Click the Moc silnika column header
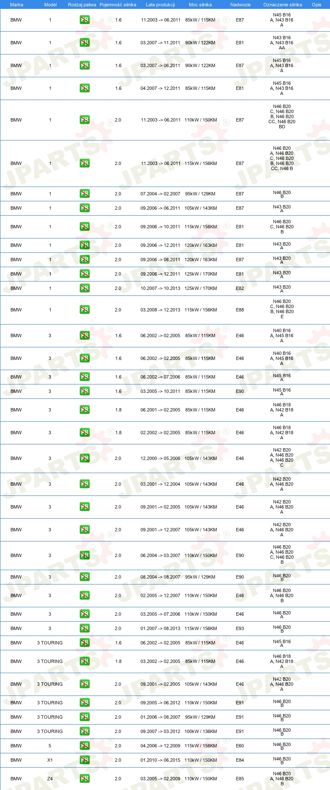This screenshot has width=330, height=790. click(200, 5)
